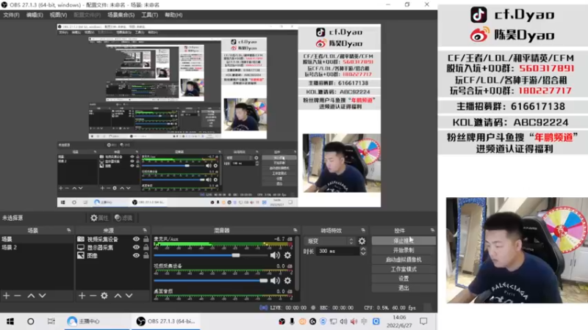Add a new scene with plus icon
588x330 pixels.
pos(7,296)
